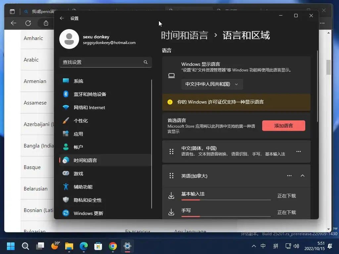The height and width of the screenshot is (254, 339).
Task: Click the user account avatar
Action: [x=69, y=39]
